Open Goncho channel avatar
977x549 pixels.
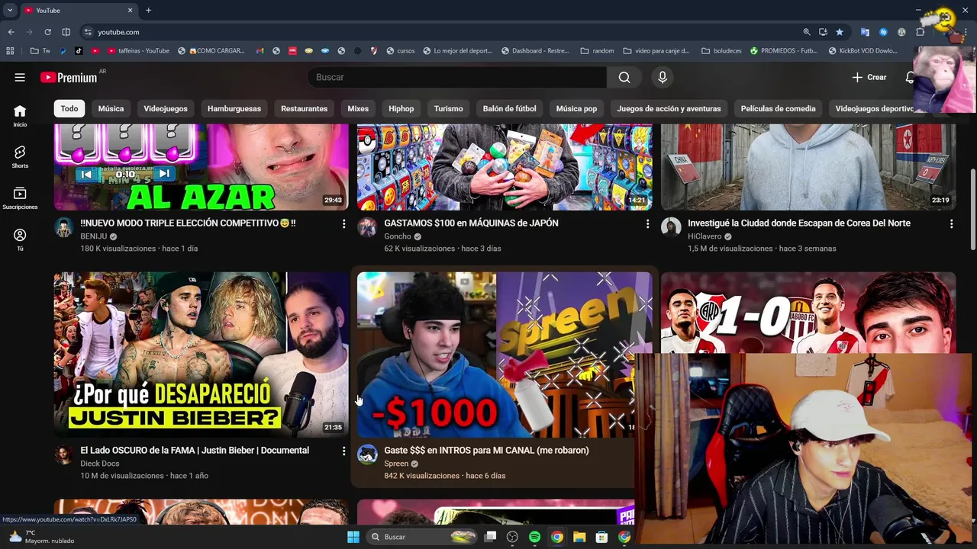click(368, 227)
